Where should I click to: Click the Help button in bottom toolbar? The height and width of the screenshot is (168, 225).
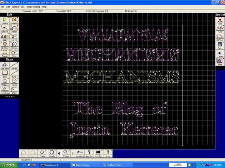pos(108,153)
